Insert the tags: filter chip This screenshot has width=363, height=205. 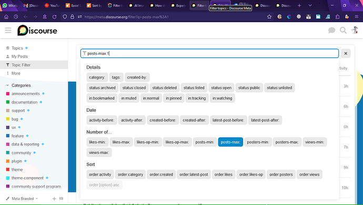116,77
